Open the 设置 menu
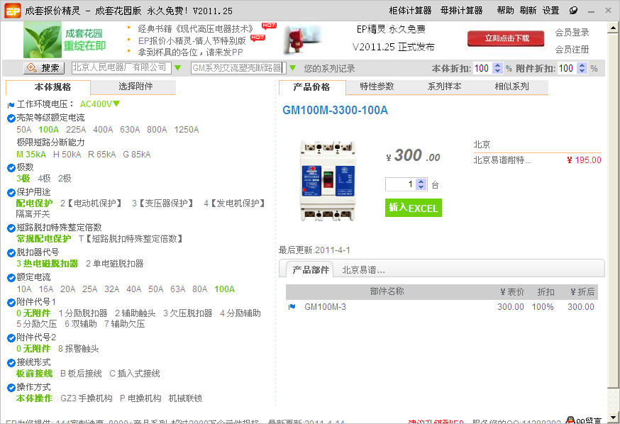620x424 pixels. coord(550,11)
